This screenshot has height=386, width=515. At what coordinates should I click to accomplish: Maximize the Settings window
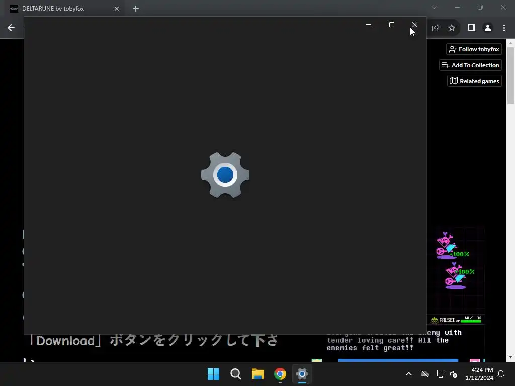tap(391, 25)
